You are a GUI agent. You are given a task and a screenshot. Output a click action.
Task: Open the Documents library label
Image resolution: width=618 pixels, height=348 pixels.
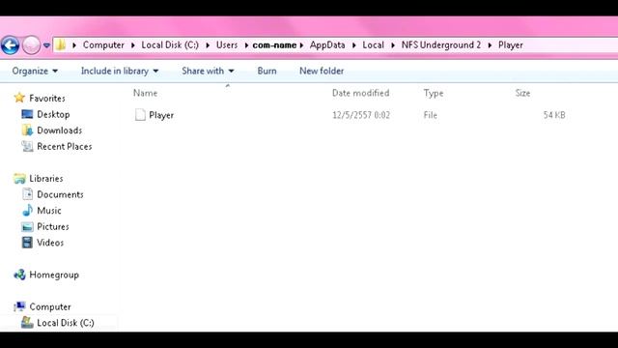(60, 194)
